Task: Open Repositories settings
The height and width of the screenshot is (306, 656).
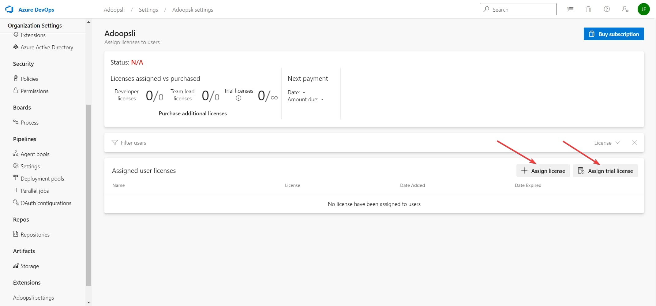Action: click(x=35, y=235)
